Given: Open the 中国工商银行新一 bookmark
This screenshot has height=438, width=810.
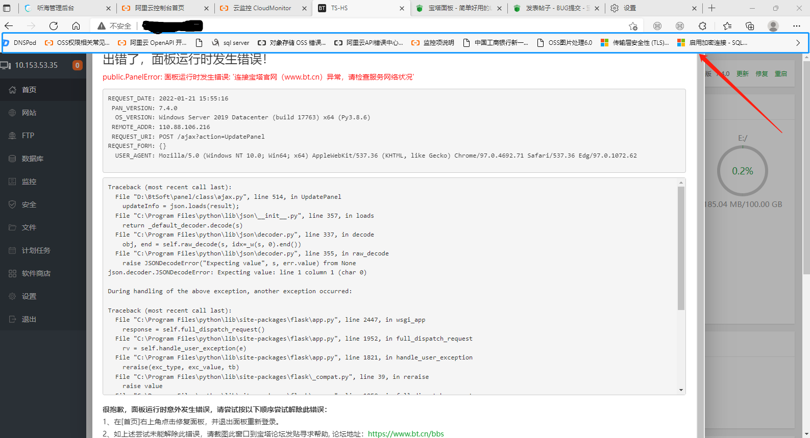Looking at the screenshot, I should 496,43.
